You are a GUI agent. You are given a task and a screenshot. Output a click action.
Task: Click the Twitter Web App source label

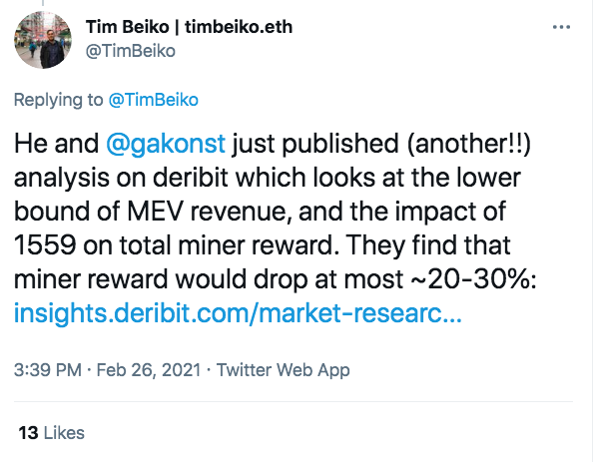pyautogui.click(x=283, y=369)
